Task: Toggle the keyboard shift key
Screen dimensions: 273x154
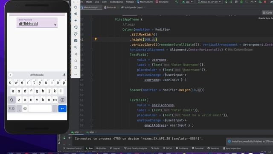Action: [12, 100]
